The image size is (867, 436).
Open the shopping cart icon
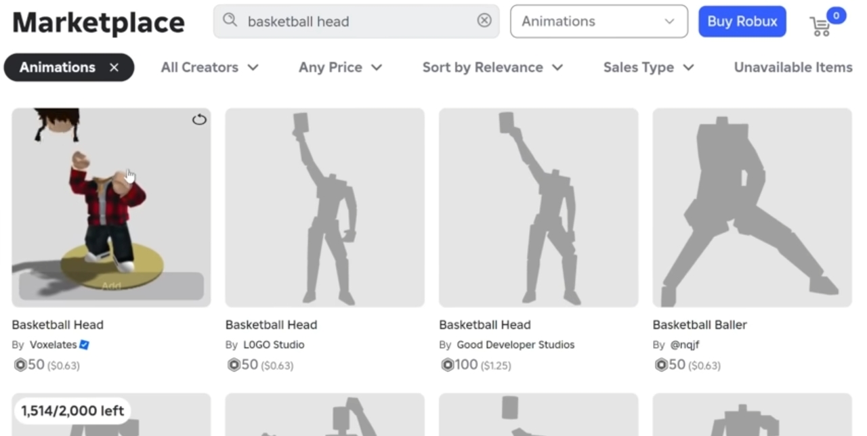tap(820, 25)
